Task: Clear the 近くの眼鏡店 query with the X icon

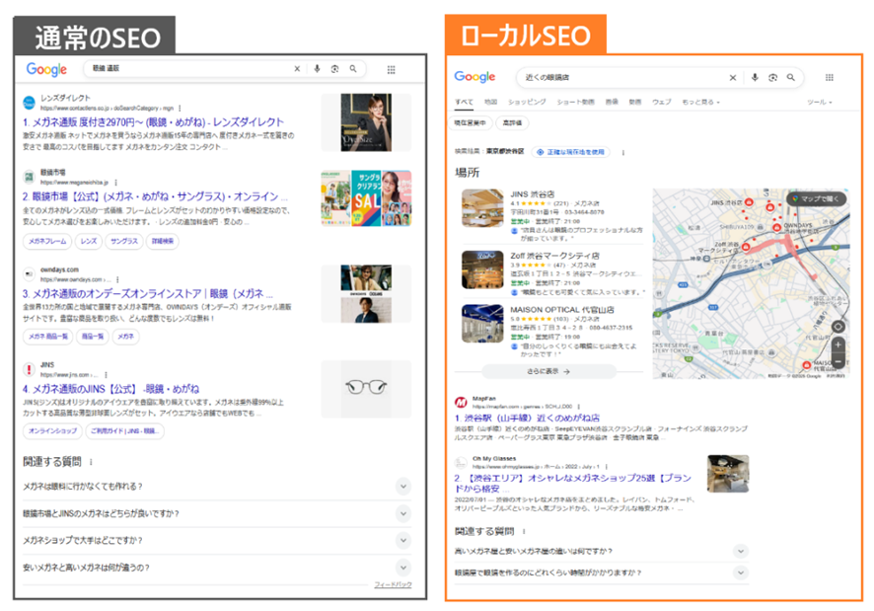Action: [732, 76]
